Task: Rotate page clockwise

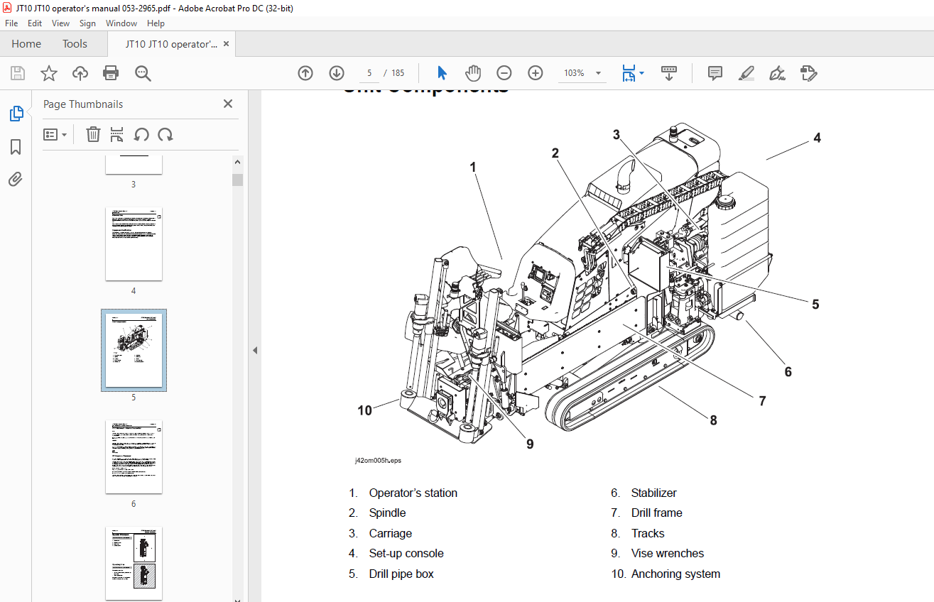Action: tap(165, 134)
